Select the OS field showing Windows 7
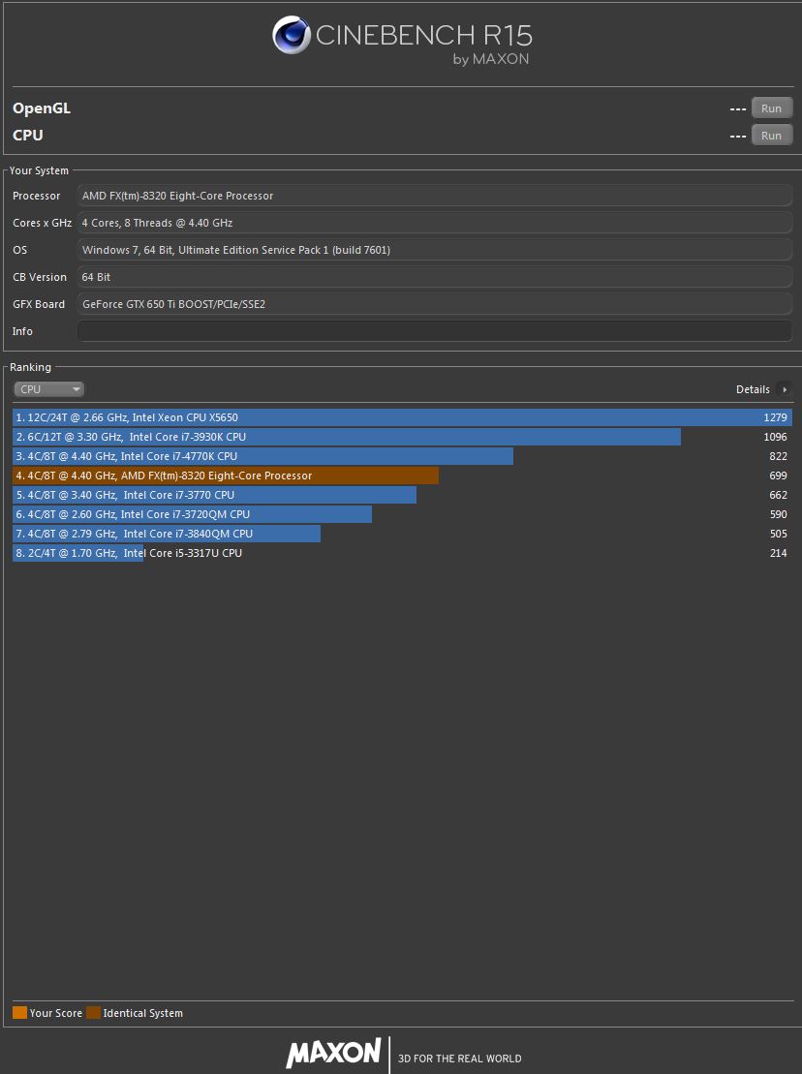Screen dimensions: 802x1074 click(x=435, y=249)
